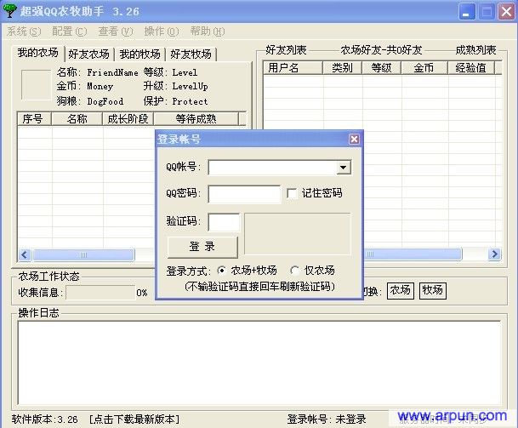Enable the 记住密码 checkbox
The image size is (518, 428).
pos(292,193)
